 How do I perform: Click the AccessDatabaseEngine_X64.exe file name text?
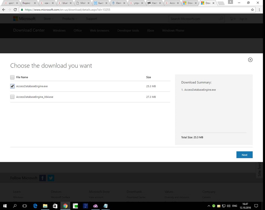point(35,97)
